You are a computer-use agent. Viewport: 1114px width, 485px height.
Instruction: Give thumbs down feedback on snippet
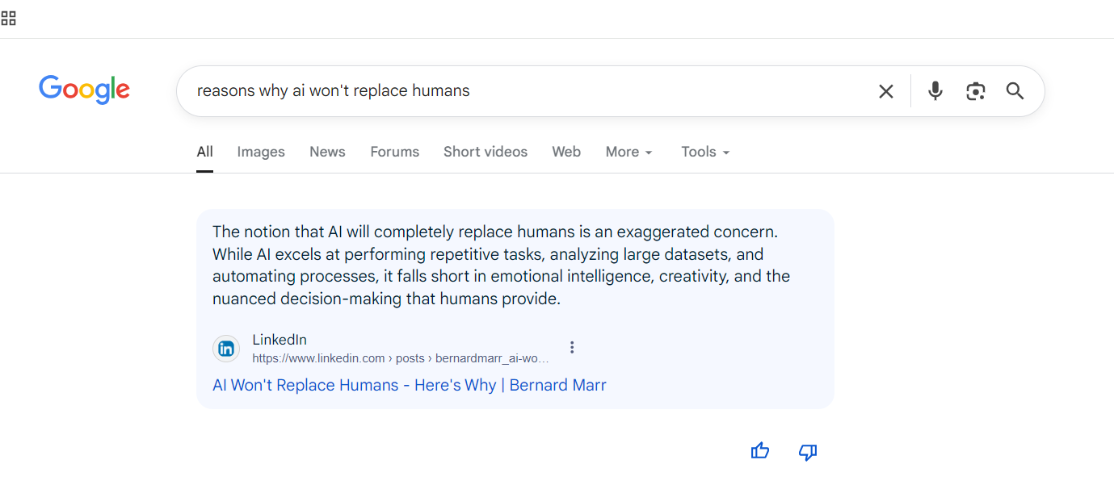[x=808, y=451]
